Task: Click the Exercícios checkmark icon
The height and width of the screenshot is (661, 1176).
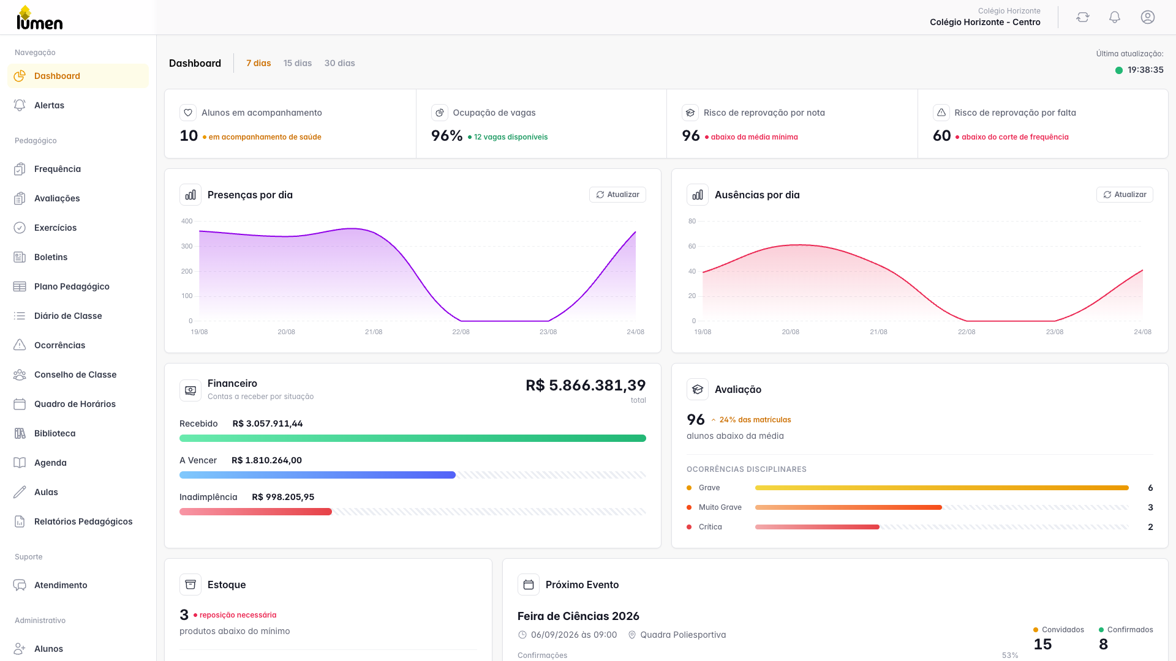Action: [20, 228]
